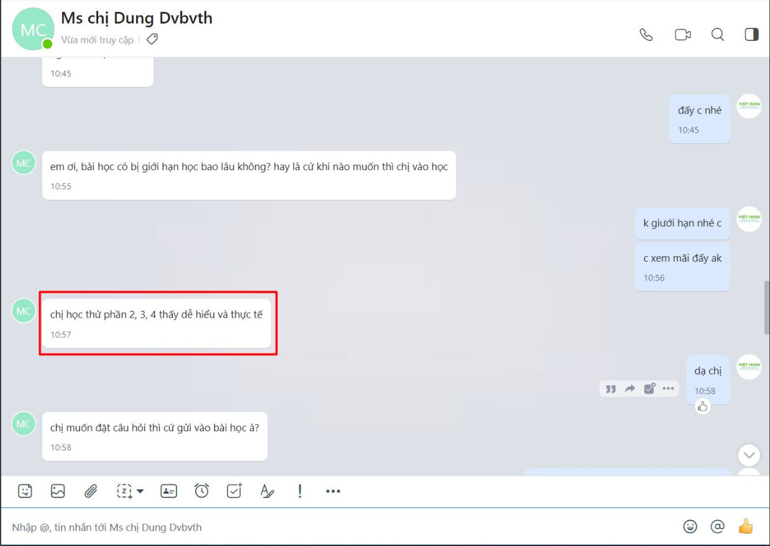Open more options on "dạ chị" message
The width and height of the screenshot is (770, 546).
(668, 388)
